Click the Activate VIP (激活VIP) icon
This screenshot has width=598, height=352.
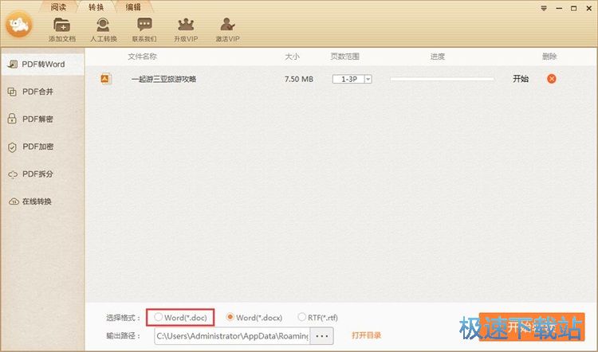coord(227,25)
